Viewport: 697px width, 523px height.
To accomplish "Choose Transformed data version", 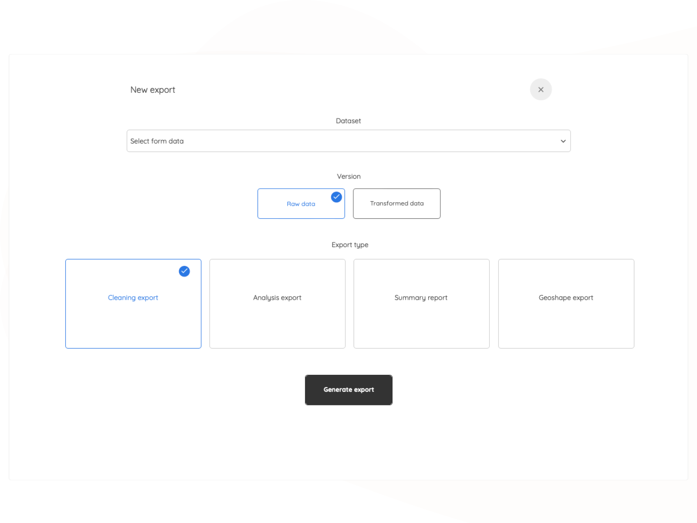I will pyautogui.click(x=396, y=204).
